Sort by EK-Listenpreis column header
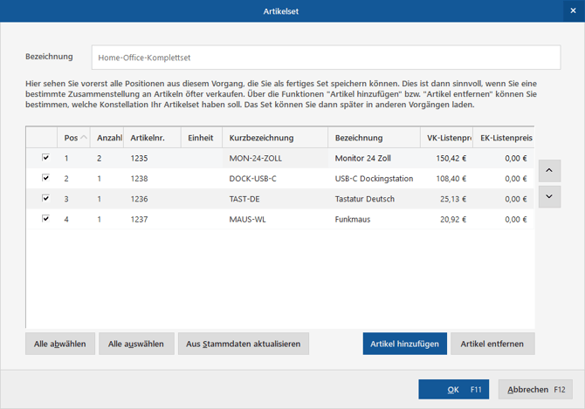The height and width of the screenshot is (409, 585). 504,138
